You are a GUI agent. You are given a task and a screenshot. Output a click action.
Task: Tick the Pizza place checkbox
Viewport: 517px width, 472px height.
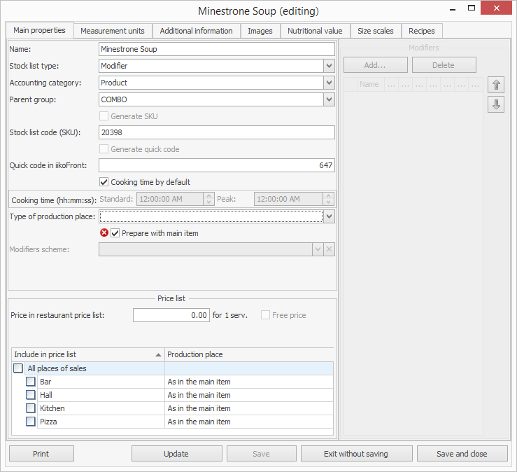[31, 422]
